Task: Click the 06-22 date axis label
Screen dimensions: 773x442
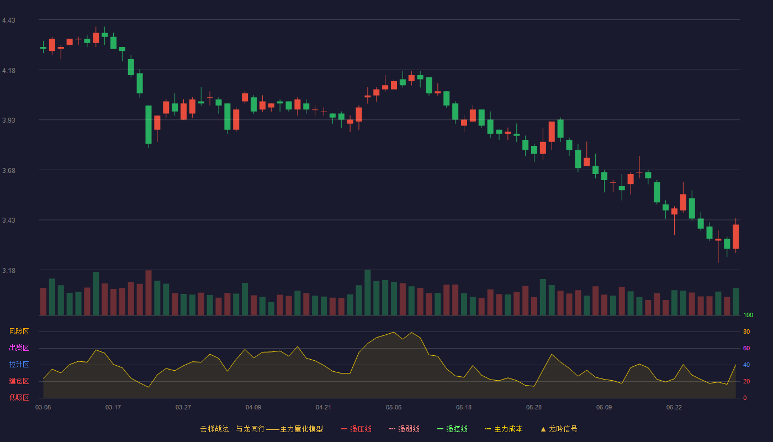Action: pyautogui.click(x=674, y=407)
